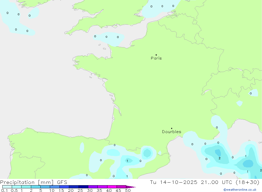Click the purple arrow for above 50 mm
The height and width of the screenshot is (192, 262).
pyautogui.click(x=131, y=187)
